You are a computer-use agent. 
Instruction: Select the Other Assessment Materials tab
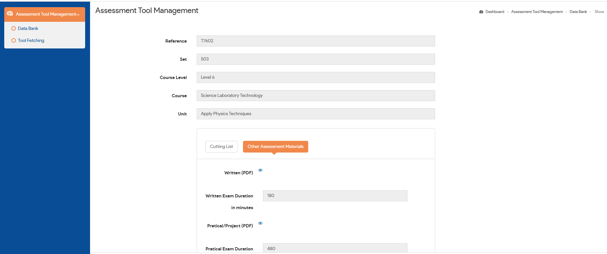click(x=275, y=147)
